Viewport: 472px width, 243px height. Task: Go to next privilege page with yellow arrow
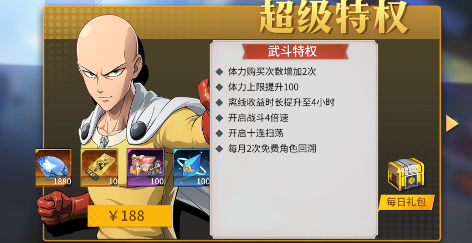(x=452, y=123)
